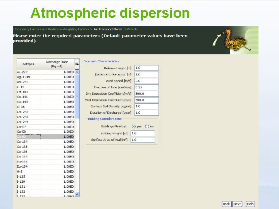Viewport: 279px width, 209px height.
Task: Select the Air Transport Model breadcrumb
Action: coord(108,29)
